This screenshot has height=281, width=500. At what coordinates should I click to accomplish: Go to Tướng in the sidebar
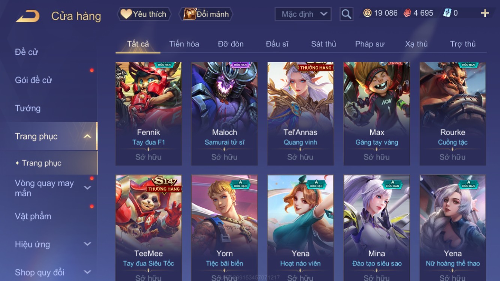(x=28, y=108)
